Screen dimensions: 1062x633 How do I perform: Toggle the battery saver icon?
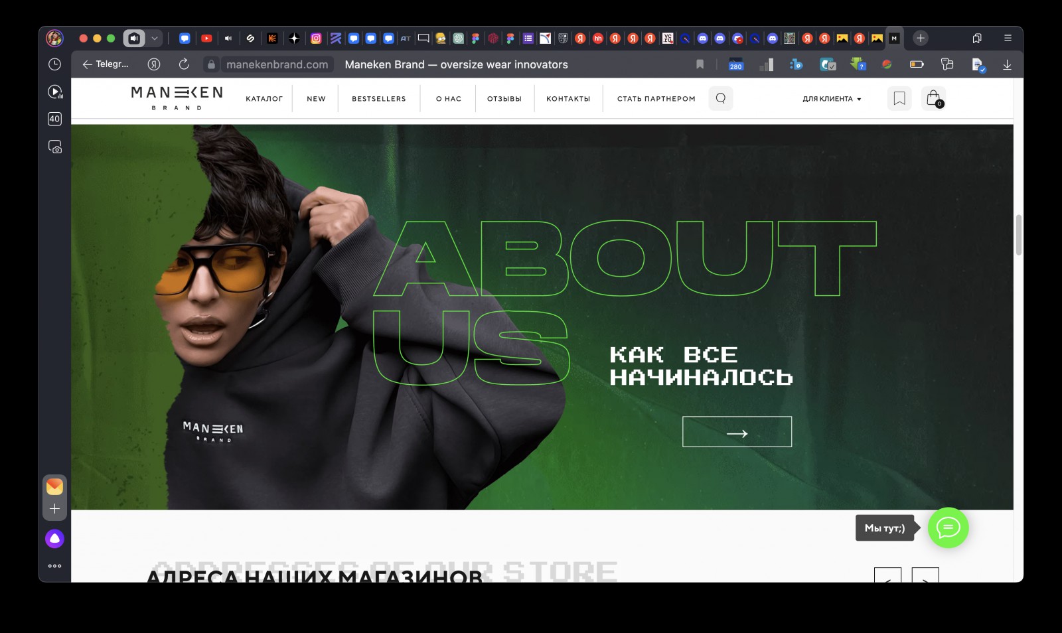pos(917,64)
